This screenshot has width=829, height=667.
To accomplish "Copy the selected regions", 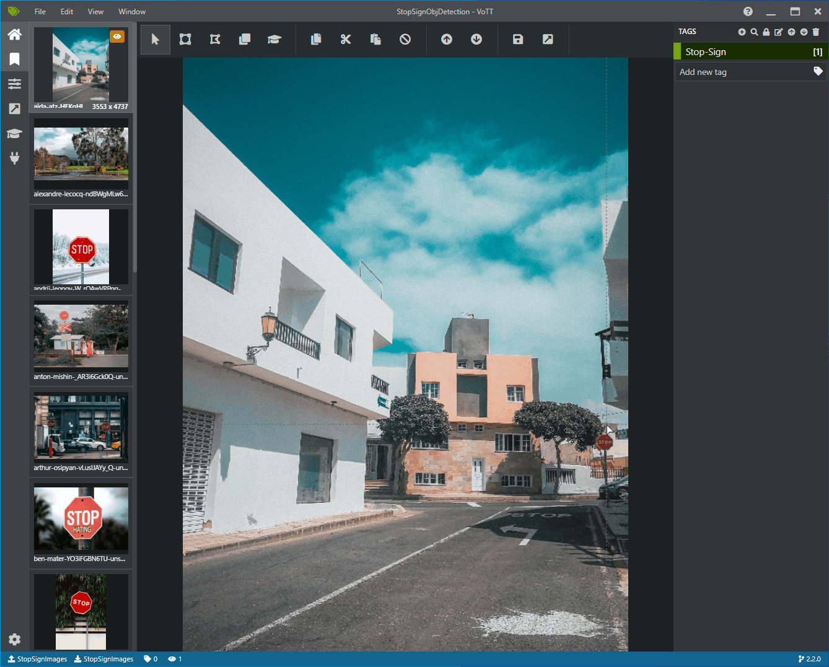I will point(316,39).
